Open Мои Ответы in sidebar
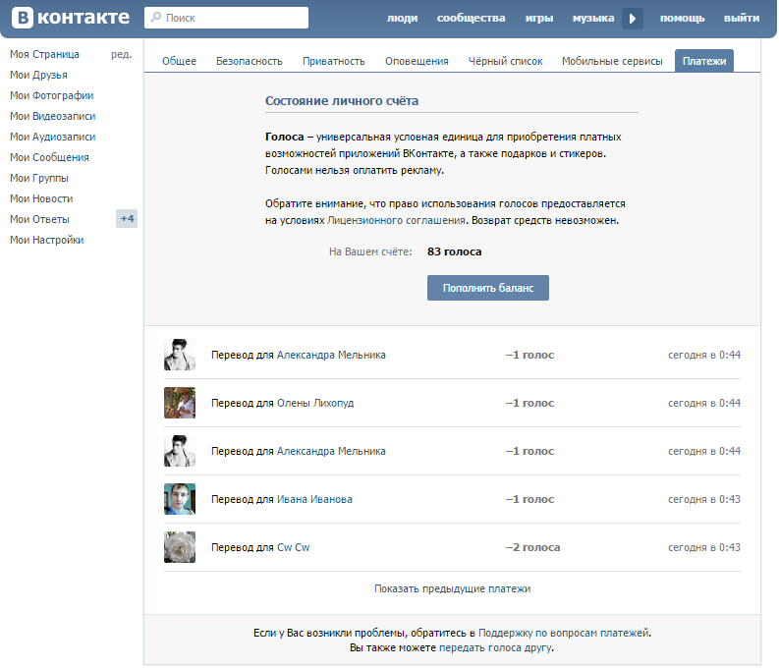 tap(39, 219)
